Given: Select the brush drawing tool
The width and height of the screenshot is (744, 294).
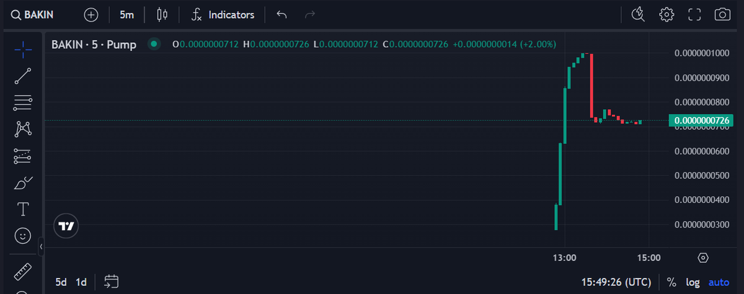Looking at the screenshot, I should click(23, 183).
